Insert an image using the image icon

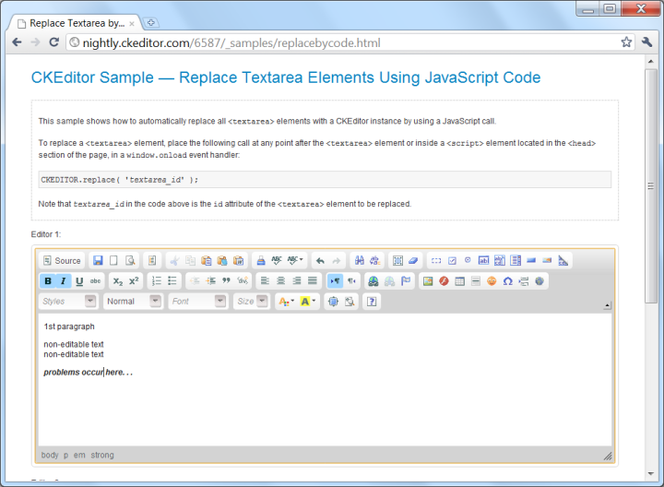(x=427, y=281)
